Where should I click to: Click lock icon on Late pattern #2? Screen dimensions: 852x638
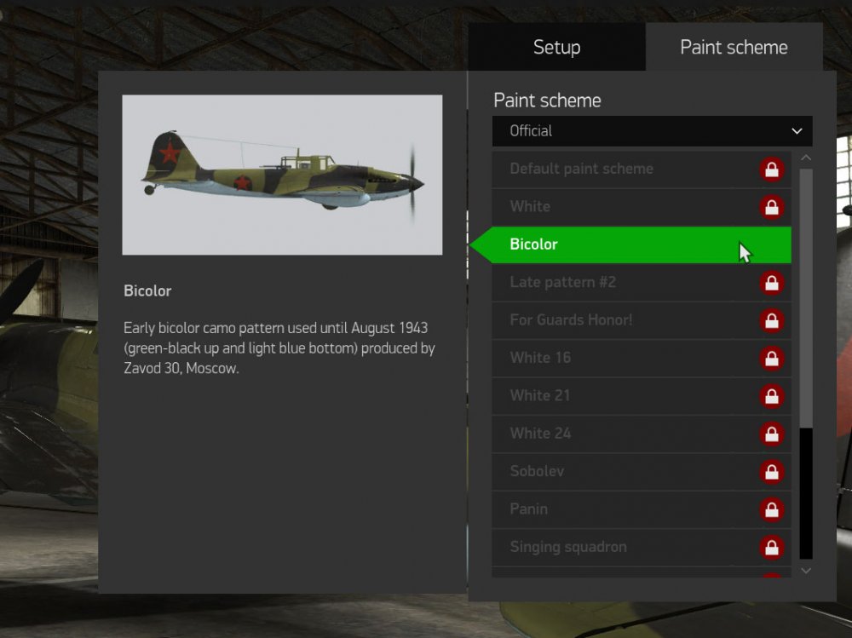772,283
